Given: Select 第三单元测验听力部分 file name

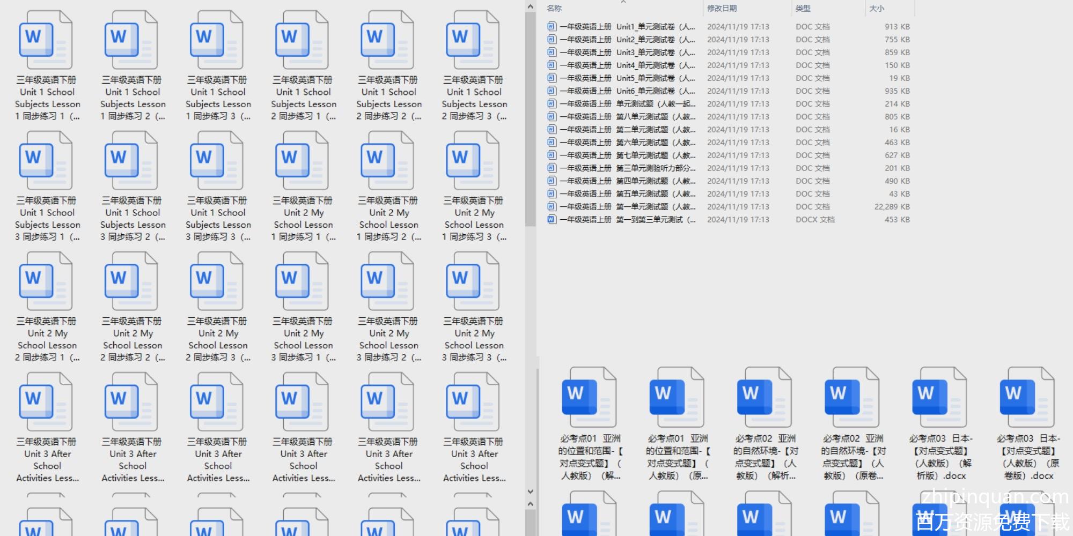Looking at the screenshot, I should (x=628, y=168).
